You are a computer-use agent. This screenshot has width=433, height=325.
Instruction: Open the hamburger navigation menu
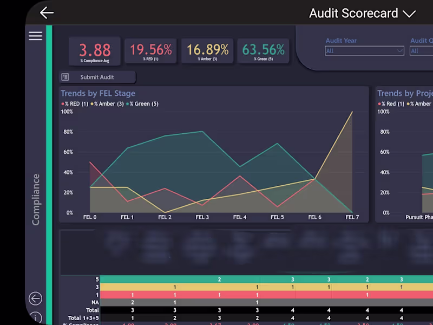pyautogui.click(x=35, y=36)
